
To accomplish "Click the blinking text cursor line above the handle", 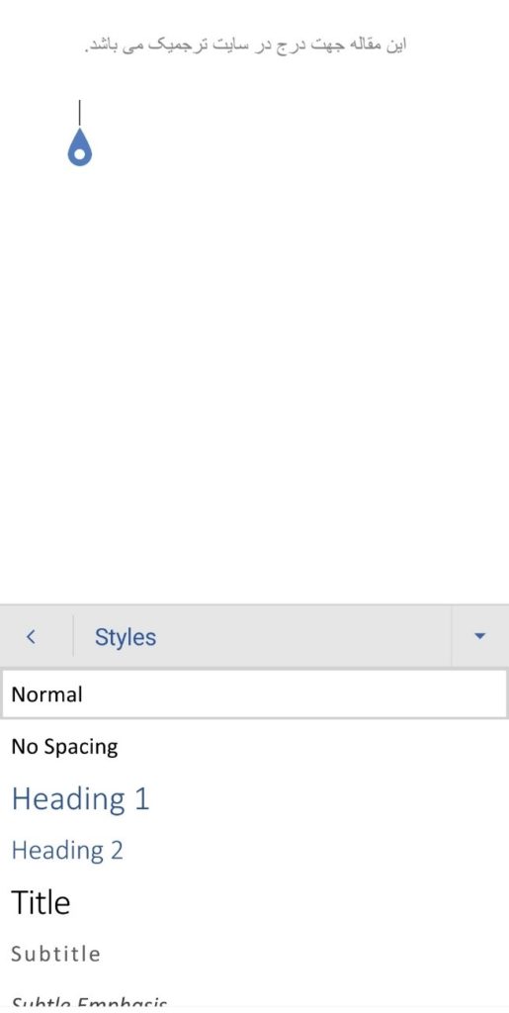I will tap(79, 113).
